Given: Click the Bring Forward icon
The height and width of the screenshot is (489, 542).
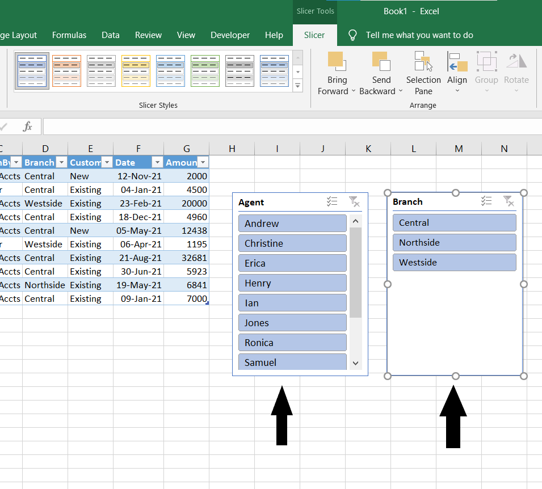Looking at the screenshot, I should pyautogui.click(x=336, y=61).
